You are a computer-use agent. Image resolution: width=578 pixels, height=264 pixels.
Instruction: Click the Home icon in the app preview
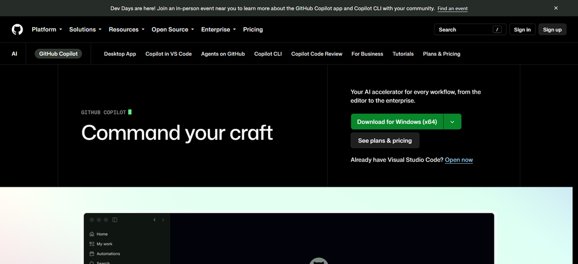[x=92, y=234]
